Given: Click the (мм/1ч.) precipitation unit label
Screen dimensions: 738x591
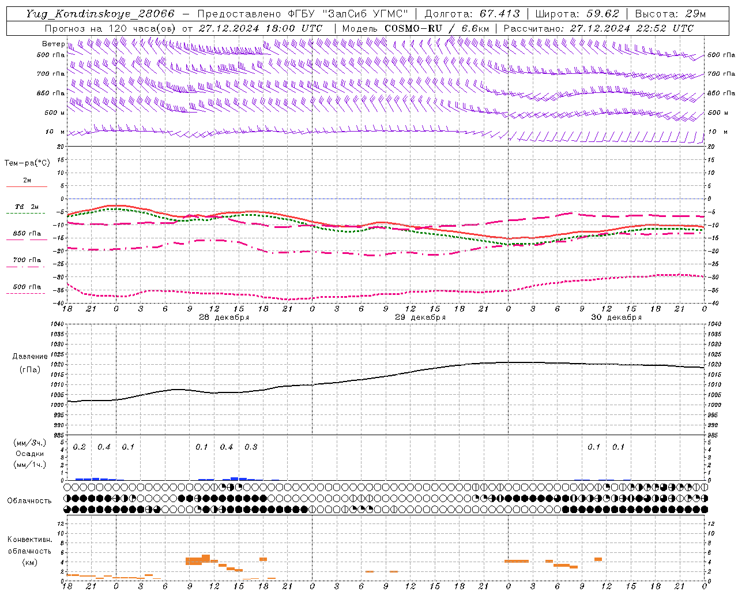Looking at the screenshot, I should click(x=30, y=465).
